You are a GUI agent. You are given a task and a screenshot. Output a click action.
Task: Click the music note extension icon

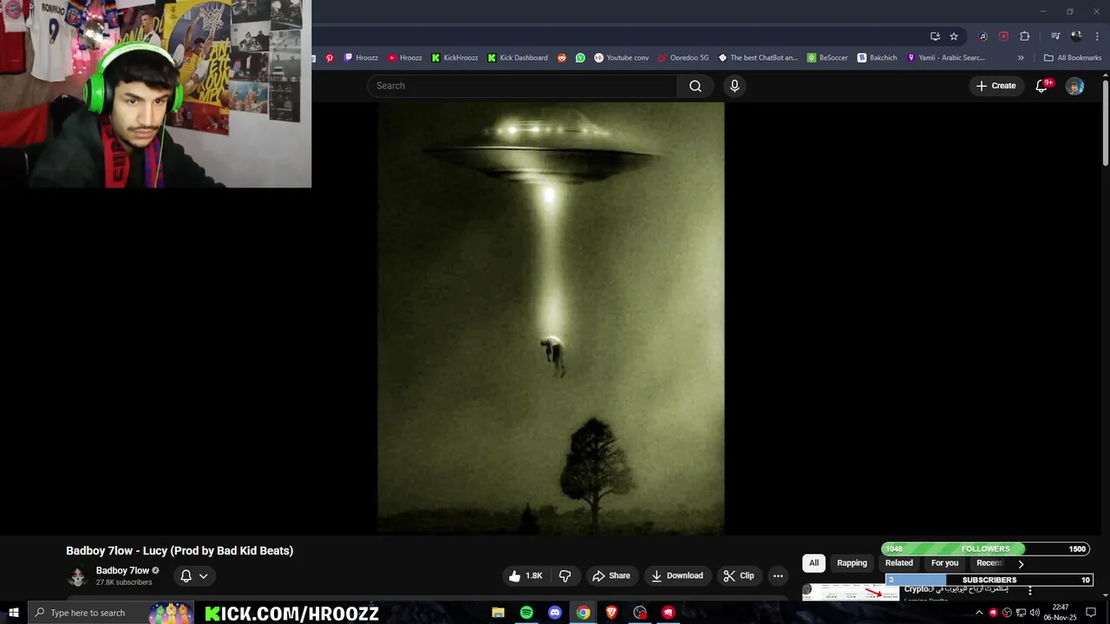(983, 36)
